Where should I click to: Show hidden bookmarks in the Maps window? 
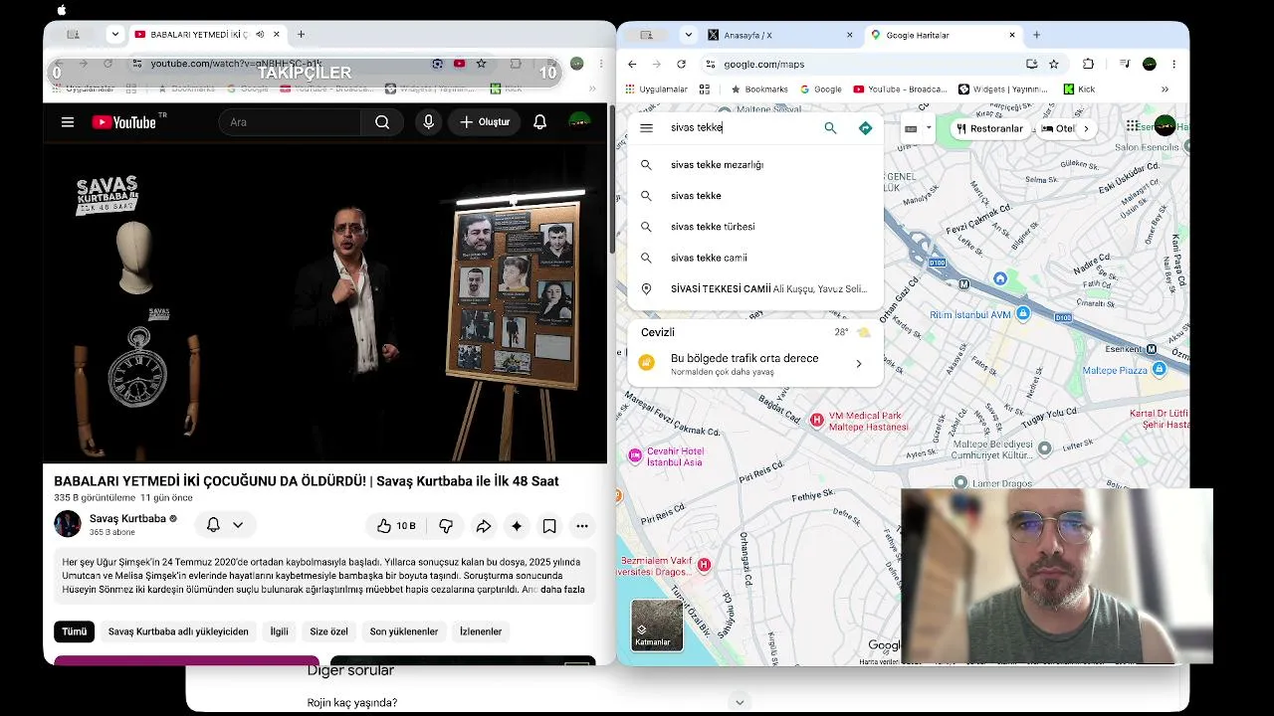click(1165, 89)
